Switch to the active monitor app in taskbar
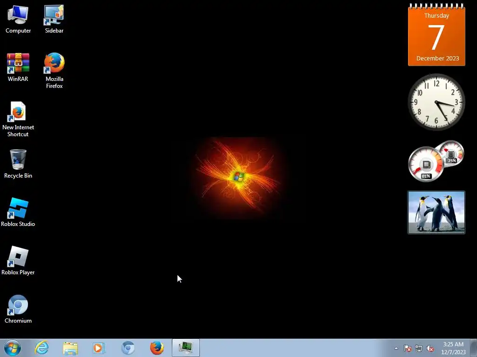This screenshot has height=357, width=477. [186, 348]
